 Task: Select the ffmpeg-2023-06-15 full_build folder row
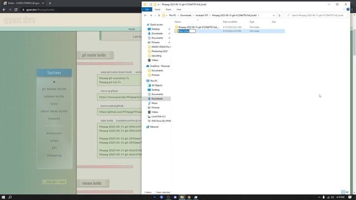coord(229,27)
